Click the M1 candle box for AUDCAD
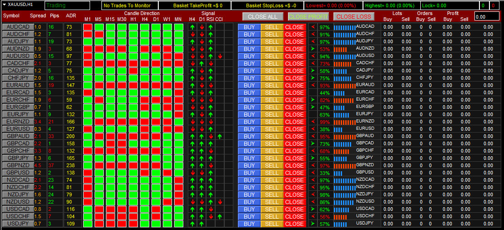 coord(88,27)
